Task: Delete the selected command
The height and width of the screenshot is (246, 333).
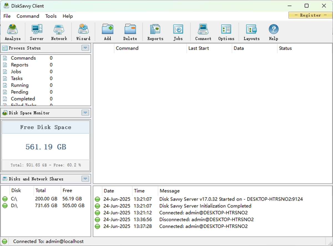Action: pyautogui.click(x=130, y=32)
